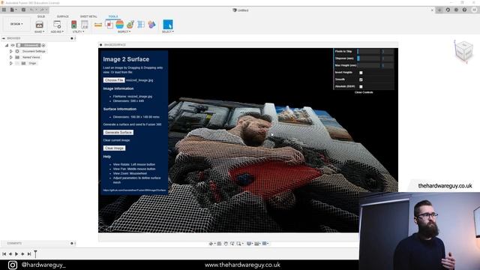This screenshot has width=480, height=270.
Task: Expand the Named Views node
Action: (x=11, y=57)
